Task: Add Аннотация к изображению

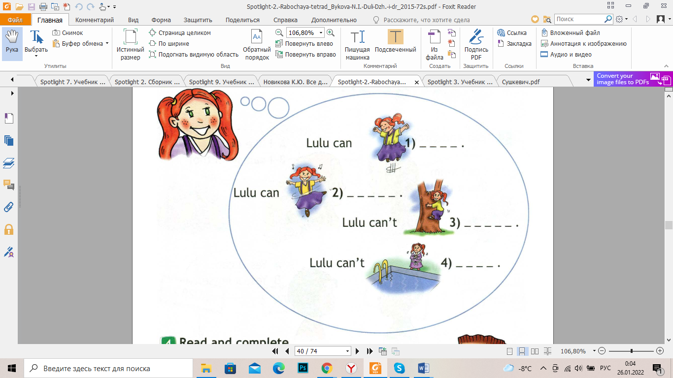Action: [583, 44]
